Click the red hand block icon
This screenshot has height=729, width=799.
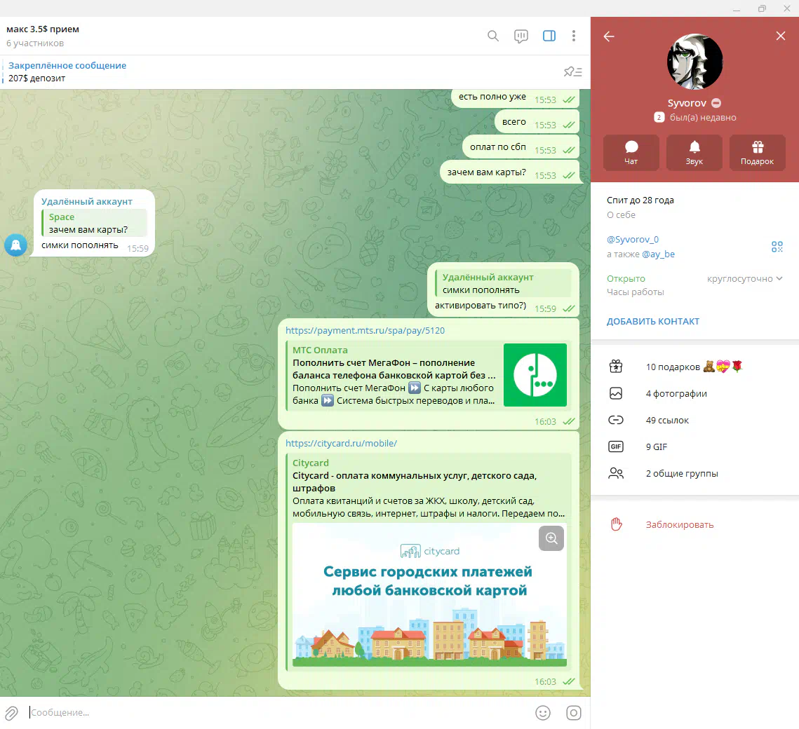(616, 524)
